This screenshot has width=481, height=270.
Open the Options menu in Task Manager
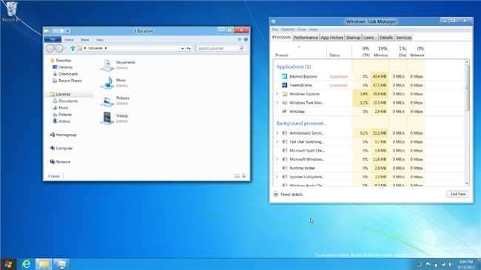coord(287,30)
